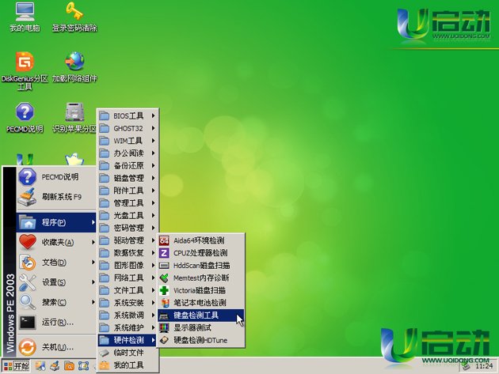Open 搜索(C) submenu
Screen dimensions: 499x374
click(56, 302)
